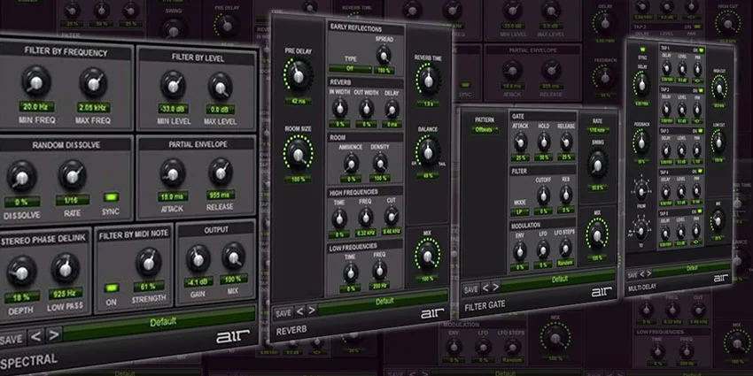
Task: Select next preset arrow in Reverb plugin
Action: click(x=311, y=311)
